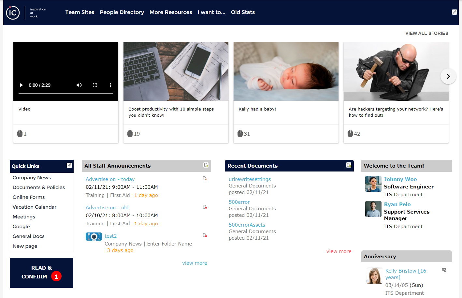Select 'People Directory' in the navigation bar
This screenshot has height=298, width=462.
pos(122,12)
